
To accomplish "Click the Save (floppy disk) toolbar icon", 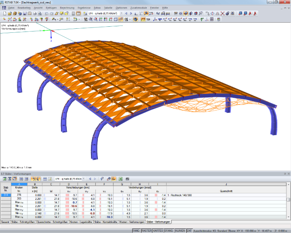I will pyautogui.click(x=25, y=14).
